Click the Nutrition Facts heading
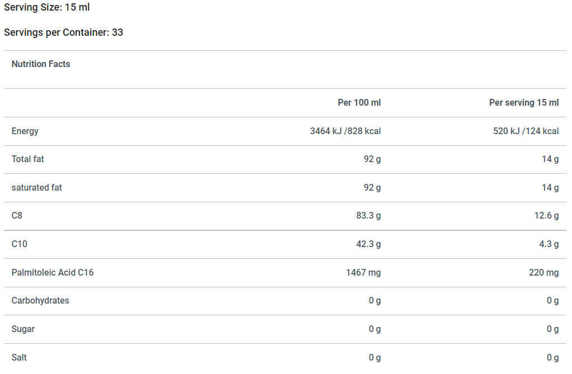The image size is (572, 374). click(41, 64)
